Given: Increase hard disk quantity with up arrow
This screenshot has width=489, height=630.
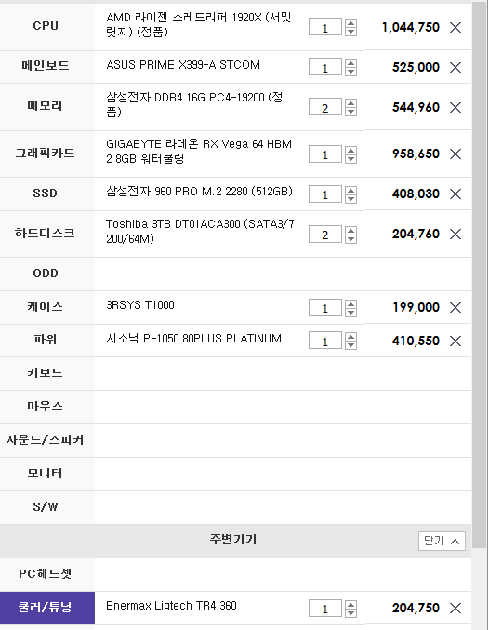Looking at the screenshot, I should pos(350,230).
